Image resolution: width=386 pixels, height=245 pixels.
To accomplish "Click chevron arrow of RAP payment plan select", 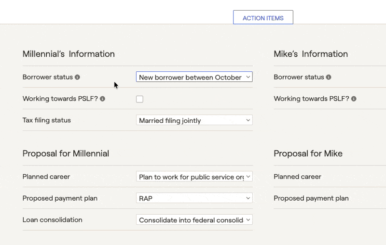I will tap(248, 198).
